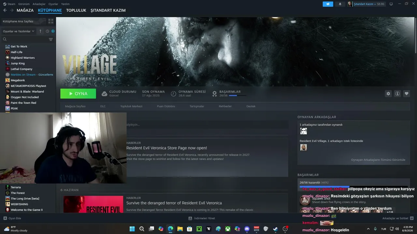Open the Puan Dükkânı link
Viewport: 417px width, 234px height.
pyautogui.click(x=166, y=106)
